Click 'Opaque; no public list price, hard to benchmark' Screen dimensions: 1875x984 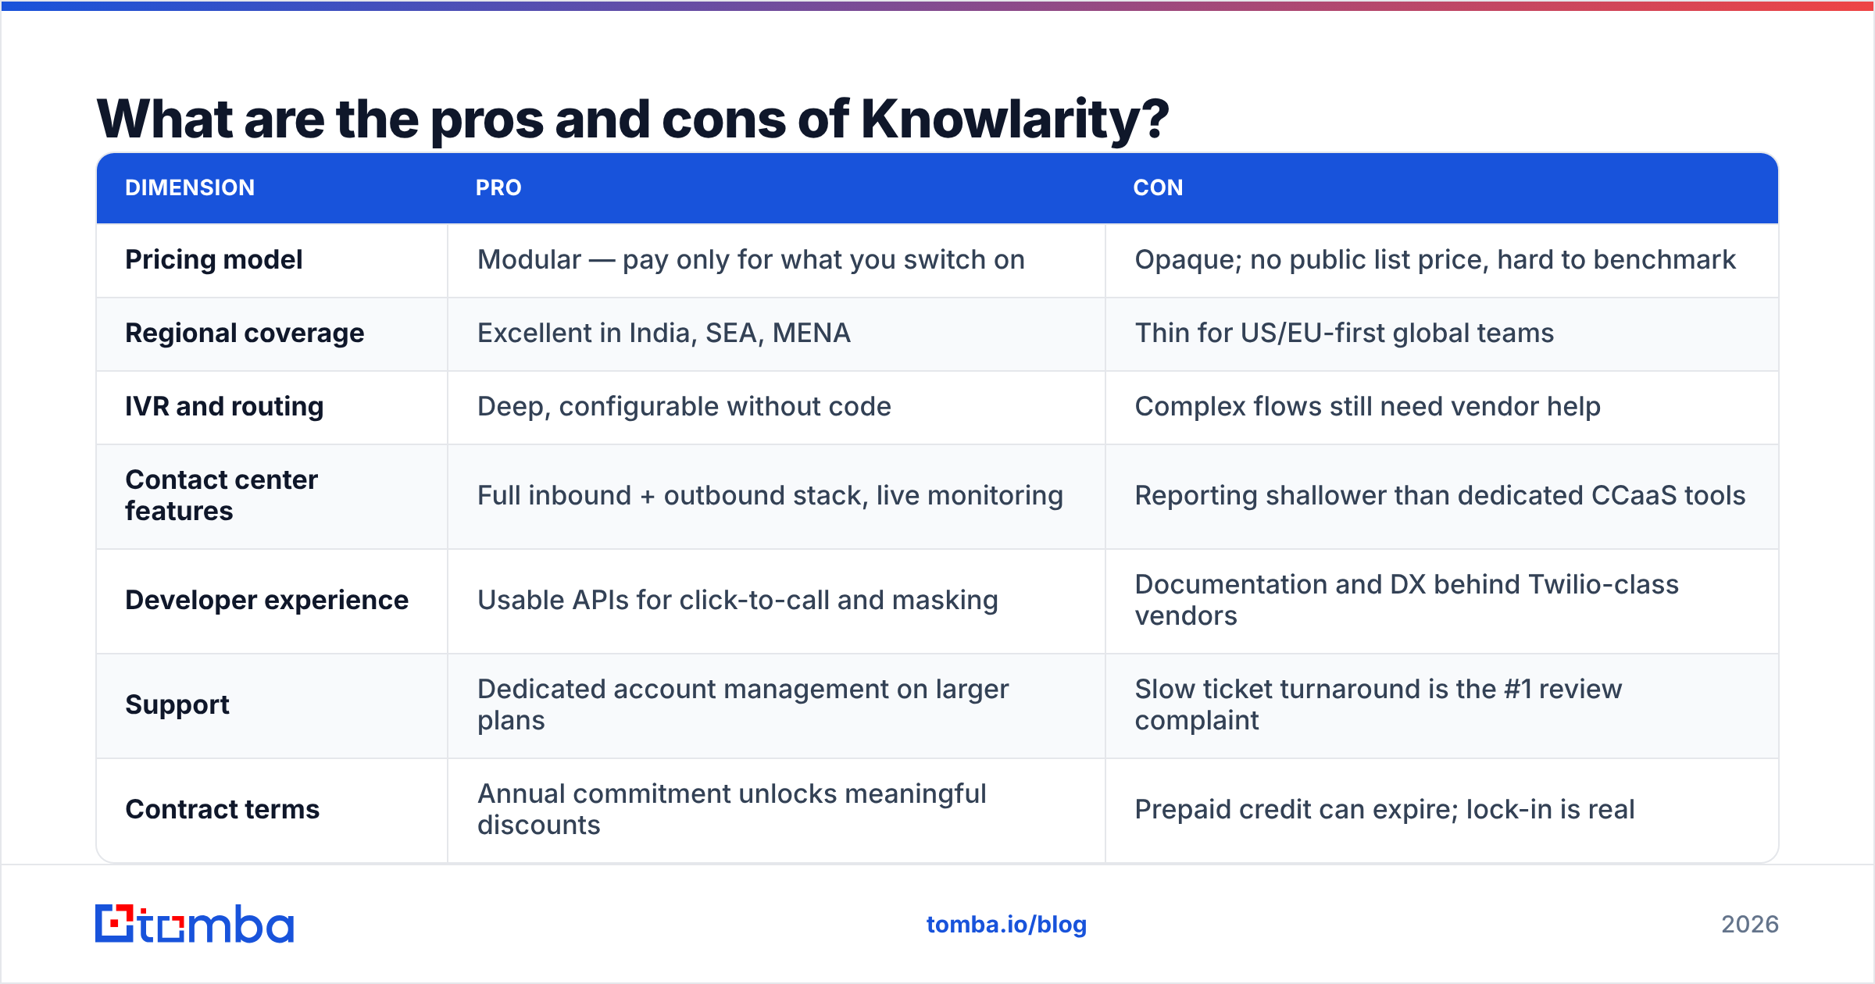(x=1435, y=259)
